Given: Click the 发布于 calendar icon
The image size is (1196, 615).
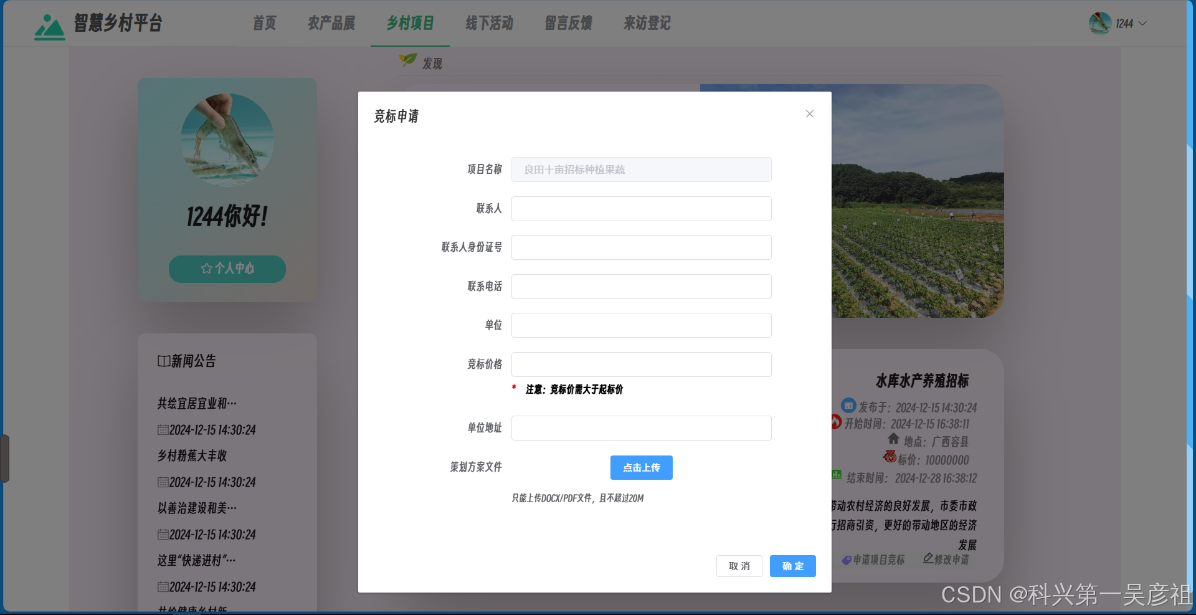Looking at the screenshot, I should [848, 405].
